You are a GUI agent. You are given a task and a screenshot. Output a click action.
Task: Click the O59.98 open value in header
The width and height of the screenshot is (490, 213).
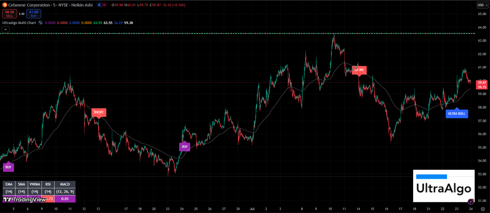click(117, 5)
